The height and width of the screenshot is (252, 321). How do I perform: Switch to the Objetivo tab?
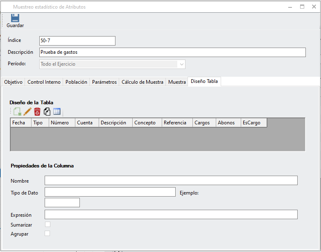(13, 82)
